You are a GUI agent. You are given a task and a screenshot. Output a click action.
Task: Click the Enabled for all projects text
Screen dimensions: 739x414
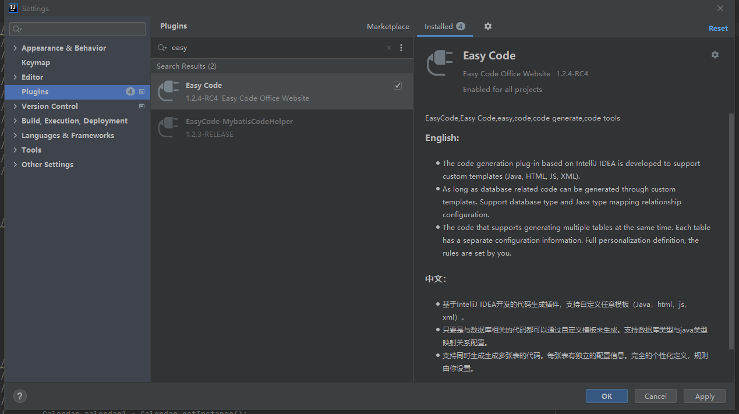click(x=503, y=89)
